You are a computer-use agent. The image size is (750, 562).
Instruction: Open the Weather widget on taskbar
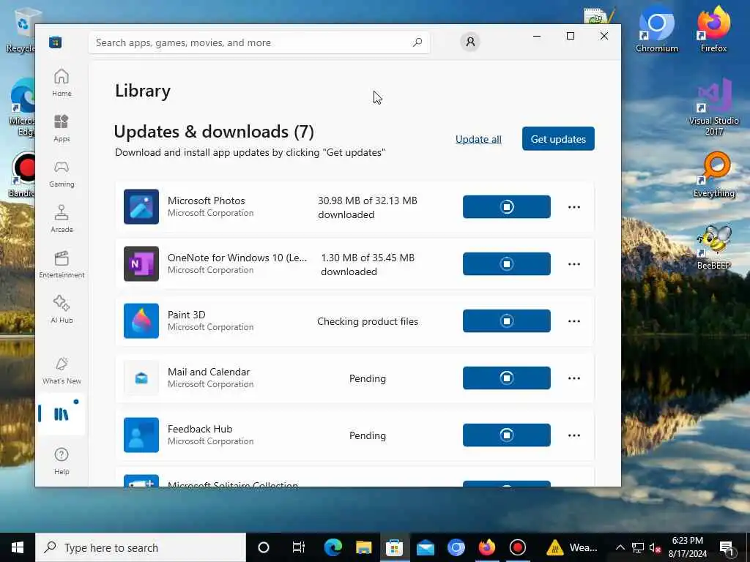pyautogui.click(x=572, y=547)
